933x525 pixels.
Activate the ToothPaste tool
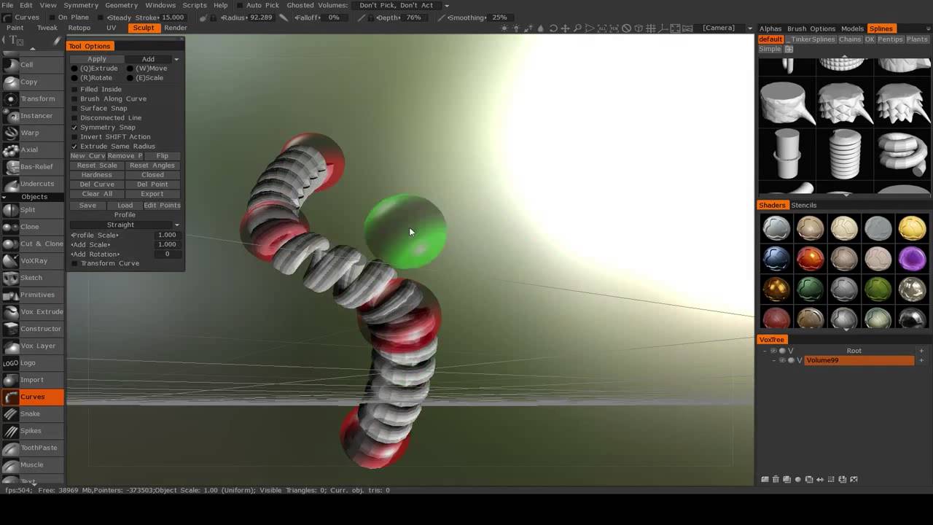pyautogui.click(x=32, y=448)
